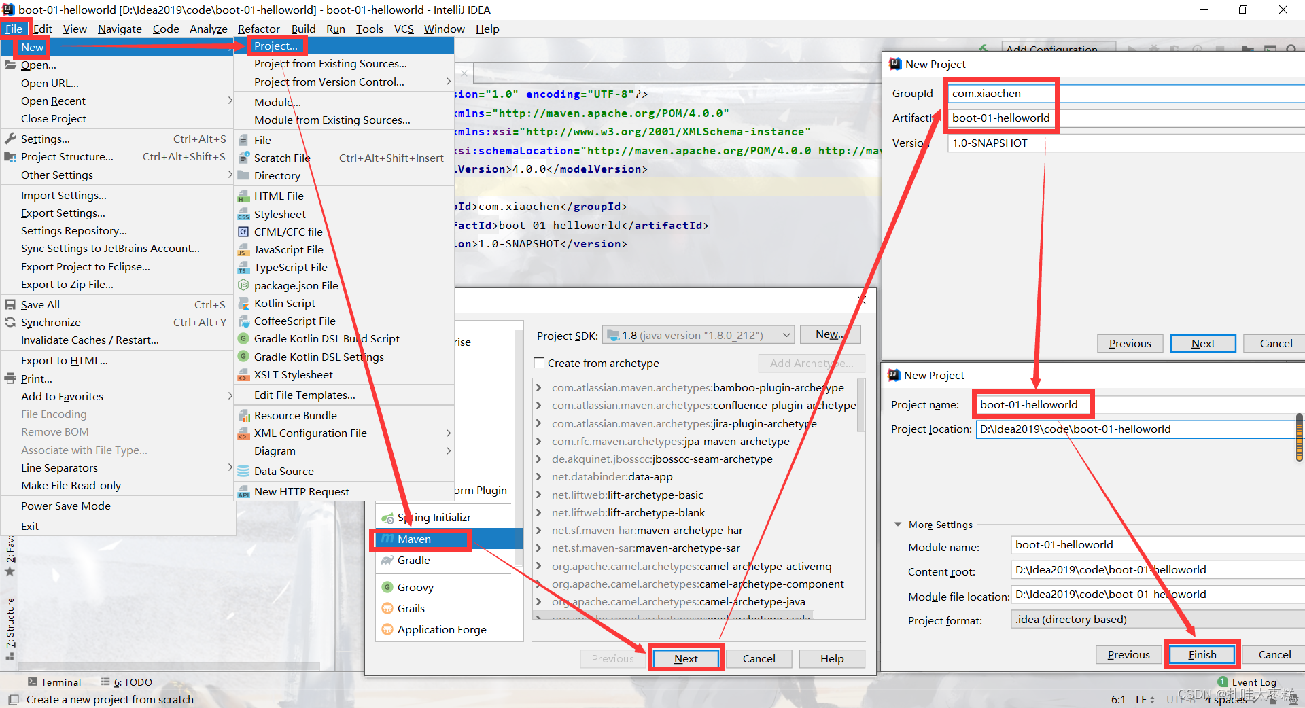1305x708 pixels.
Task: Click the TypeScript File icon
Action: tap(243, 268)
